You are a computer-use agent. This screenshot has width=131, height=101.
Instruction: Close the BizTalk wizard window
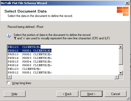pyautogui.click(x=127, y=3)
